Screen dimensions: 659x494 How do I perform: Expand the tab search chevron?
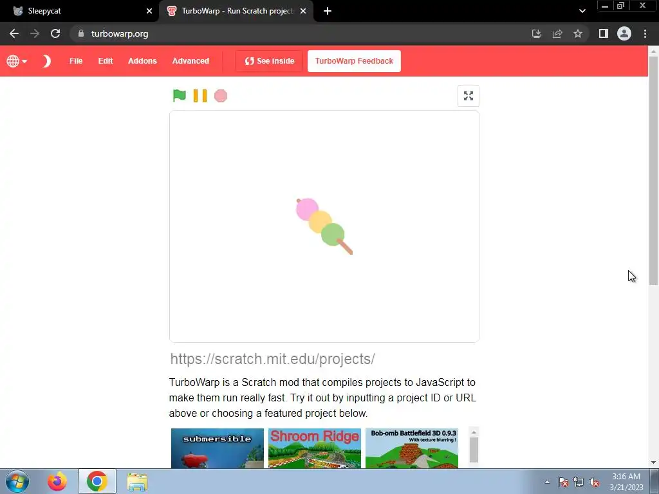[x=582, y=11]
